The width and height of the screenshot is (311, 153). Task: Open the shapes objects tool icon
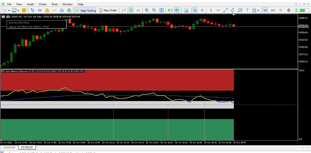(254, 10)
